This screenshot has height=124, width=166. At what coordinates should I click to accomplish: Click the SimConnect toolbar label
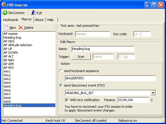click(16, 13)
